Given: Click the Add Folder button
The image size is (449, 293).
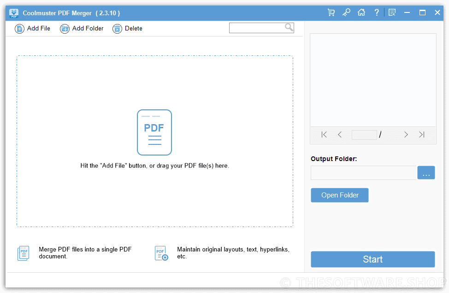Looking at the screenshot, I should [82, 29].
